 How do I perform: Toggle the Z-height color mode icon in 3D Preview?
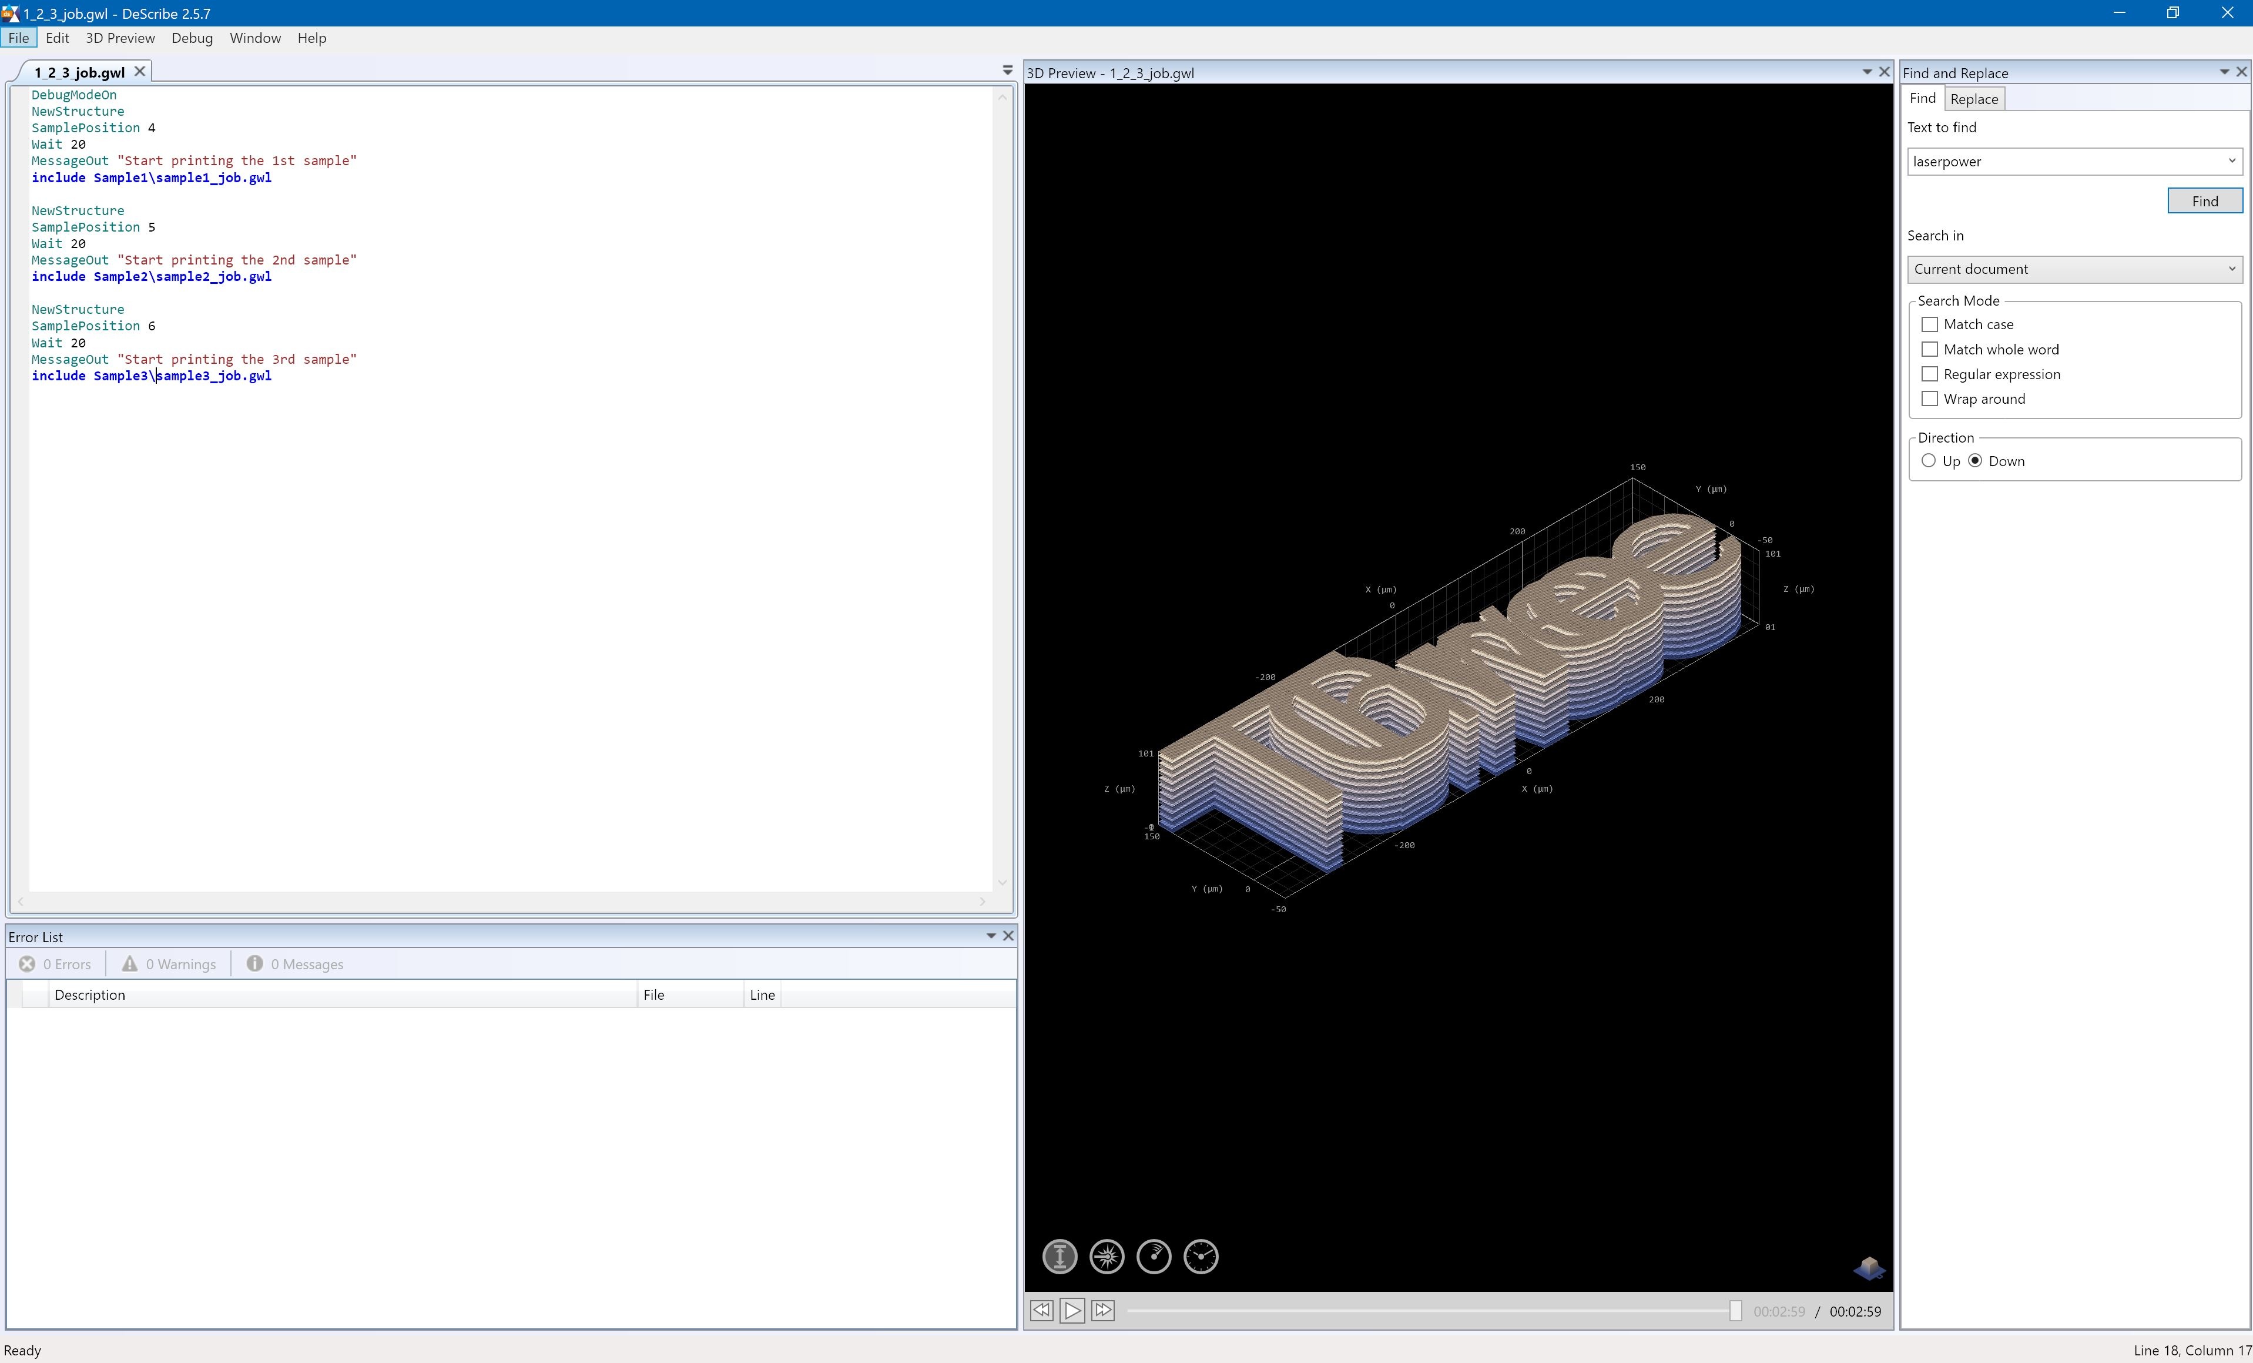pos(1060,1257)
